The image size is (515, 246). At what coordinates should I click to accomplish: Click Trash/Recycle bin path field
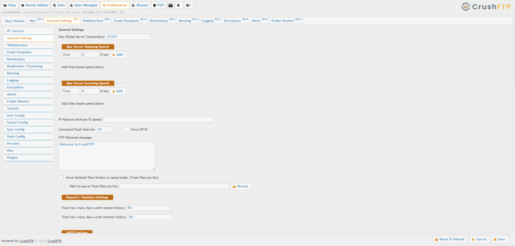click(174, 186)
